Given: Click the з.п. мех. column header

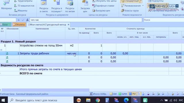Looking at the screenshot, I should coord(147,37).
